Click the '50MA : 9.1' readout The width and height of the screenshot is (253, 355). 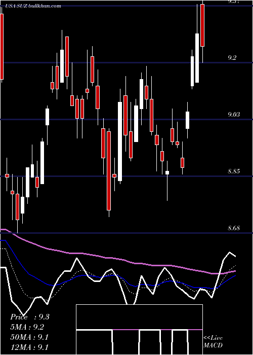coord(29,337)
